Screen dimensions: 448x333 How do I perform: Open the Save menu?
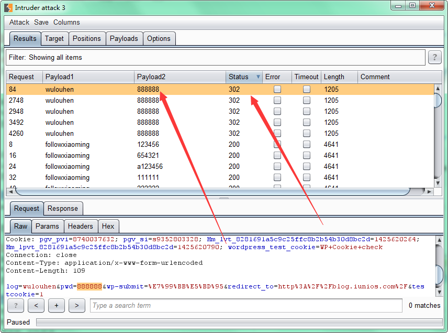coord(41,23)
